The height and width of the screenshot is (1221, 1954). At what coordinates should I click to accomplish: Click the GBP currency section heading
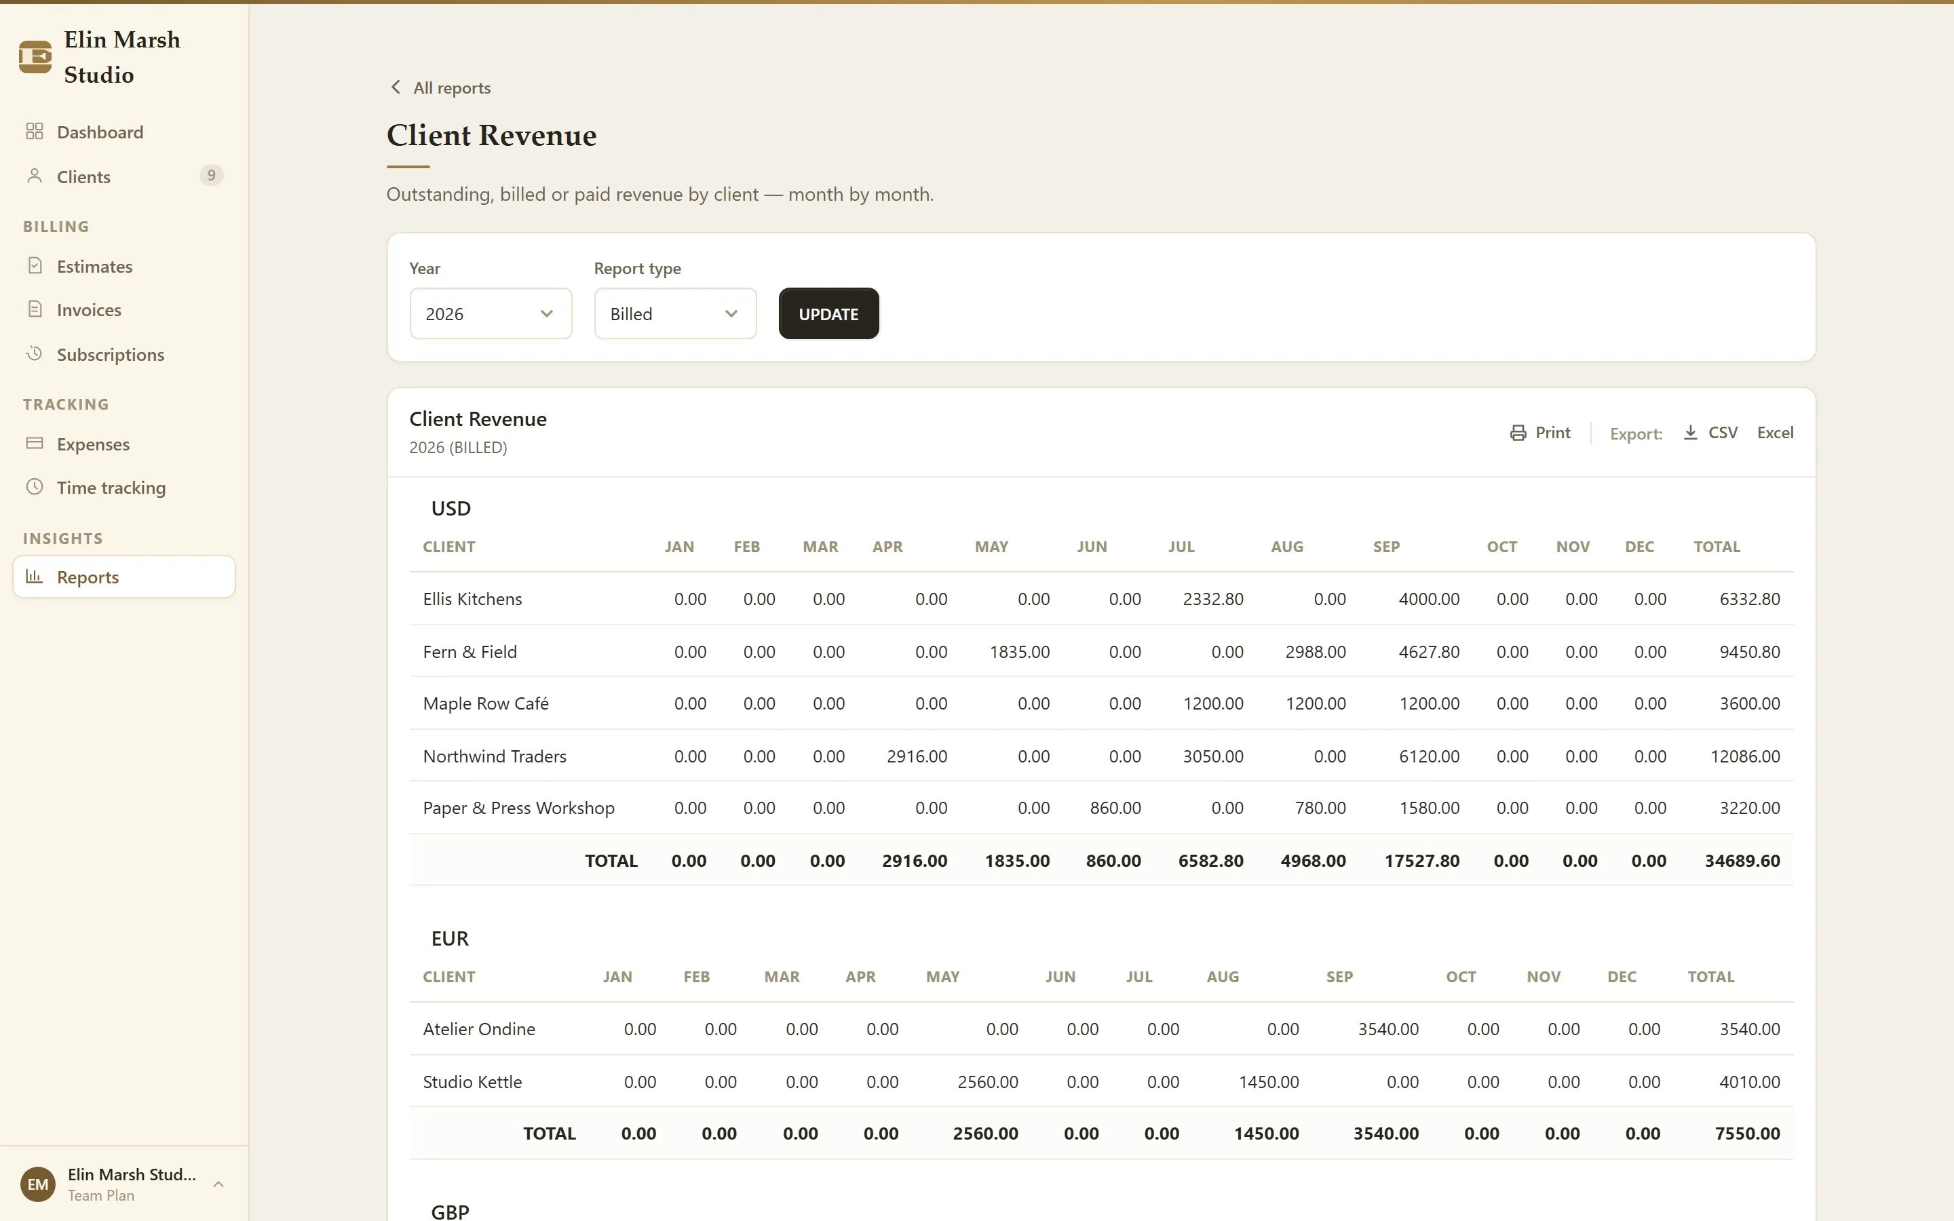(x=450, y=1212)
